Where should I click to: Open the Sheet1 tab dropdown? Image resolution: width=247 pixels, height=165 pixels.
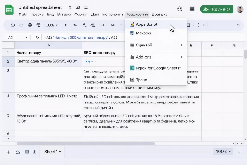click(60, 152)
